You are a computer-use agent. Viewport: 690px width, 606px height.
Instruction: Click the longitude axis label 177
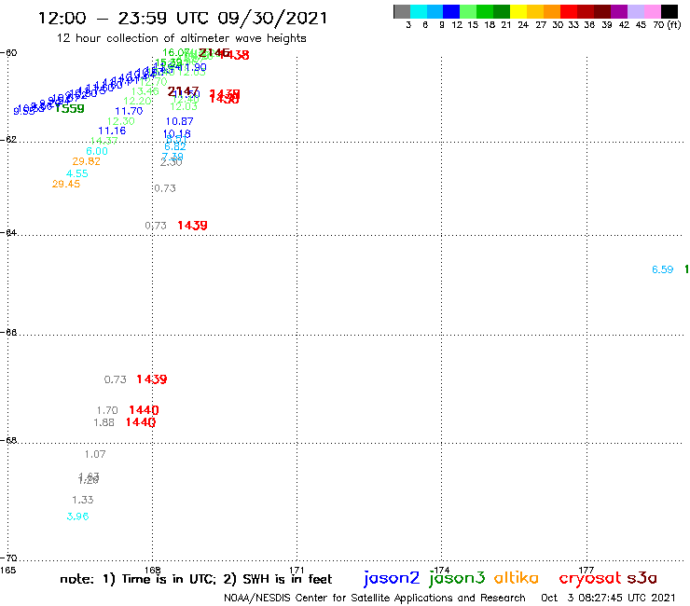[586, 570]
